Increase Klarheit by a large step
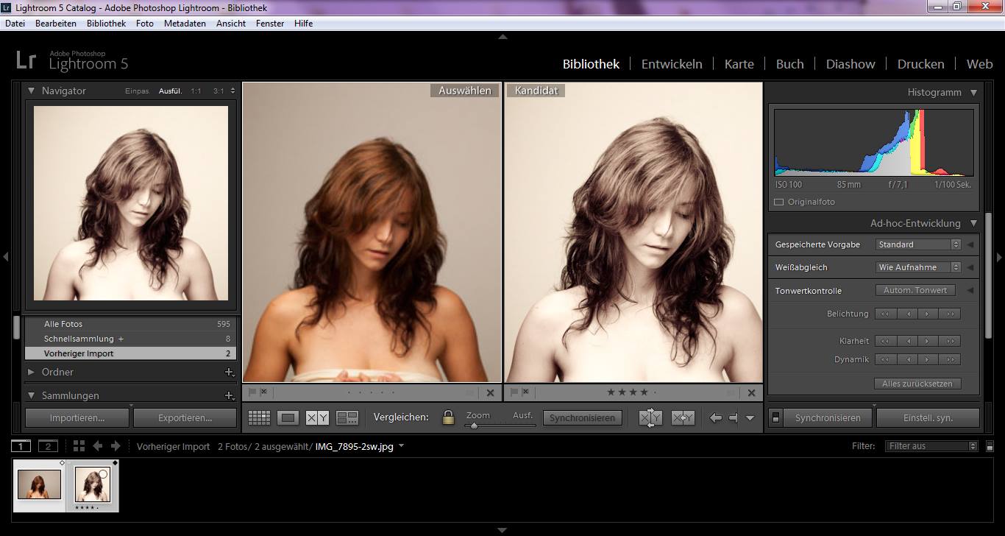The image size is (1005, 536). click(950, 341)
